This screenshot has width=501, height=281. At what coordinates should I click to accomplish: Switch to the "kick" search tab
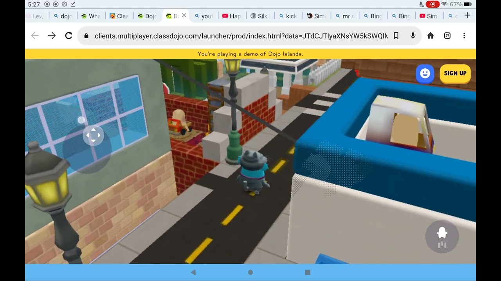(288, 16)
